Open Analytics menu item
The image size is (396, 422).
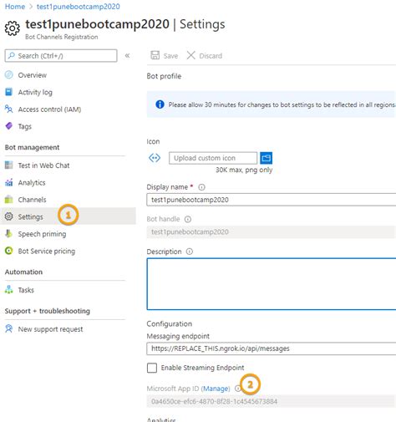(x=32, y=183)
